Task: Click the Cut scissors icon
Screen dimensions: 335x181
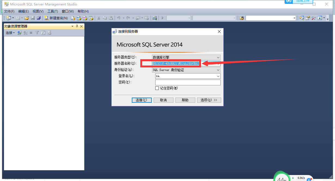Action: point(99,18)
